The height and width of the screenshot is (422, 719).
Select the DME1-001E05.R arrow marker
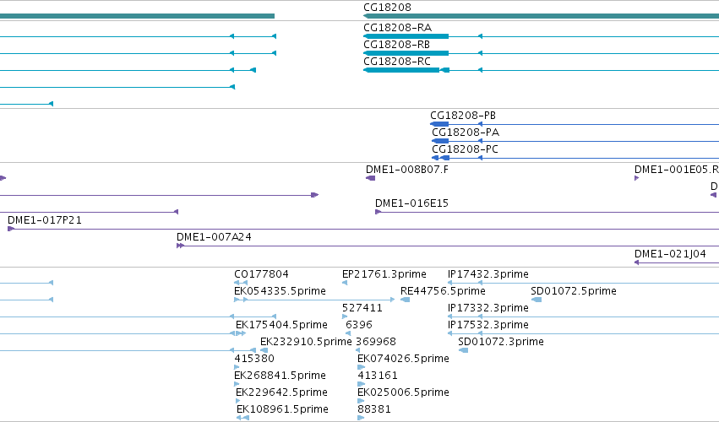(x=636, y=178)
